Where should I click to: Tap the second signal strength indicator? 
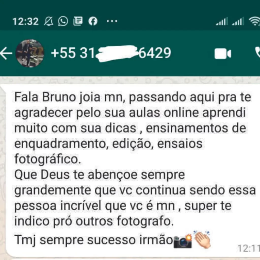(x=238, y=21)
